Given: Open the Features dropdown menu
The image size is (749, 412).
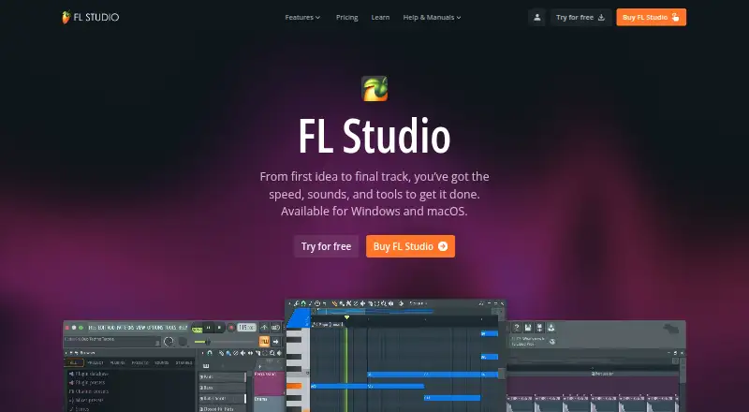Looking at the screenshot, I should point(302,17).
